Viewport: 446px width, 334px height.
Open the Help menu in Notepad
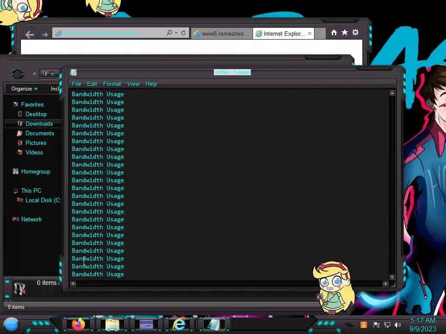click(151, 84)
